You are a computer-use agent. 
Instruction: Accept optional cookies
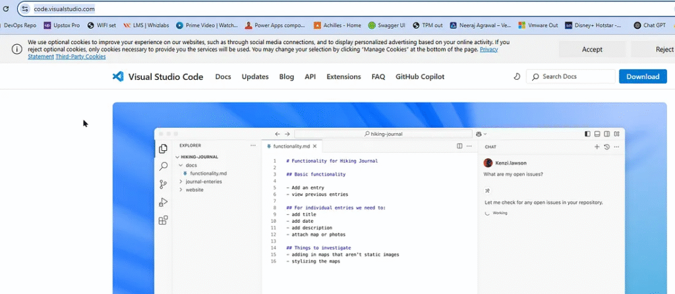[x=592, y=49]
